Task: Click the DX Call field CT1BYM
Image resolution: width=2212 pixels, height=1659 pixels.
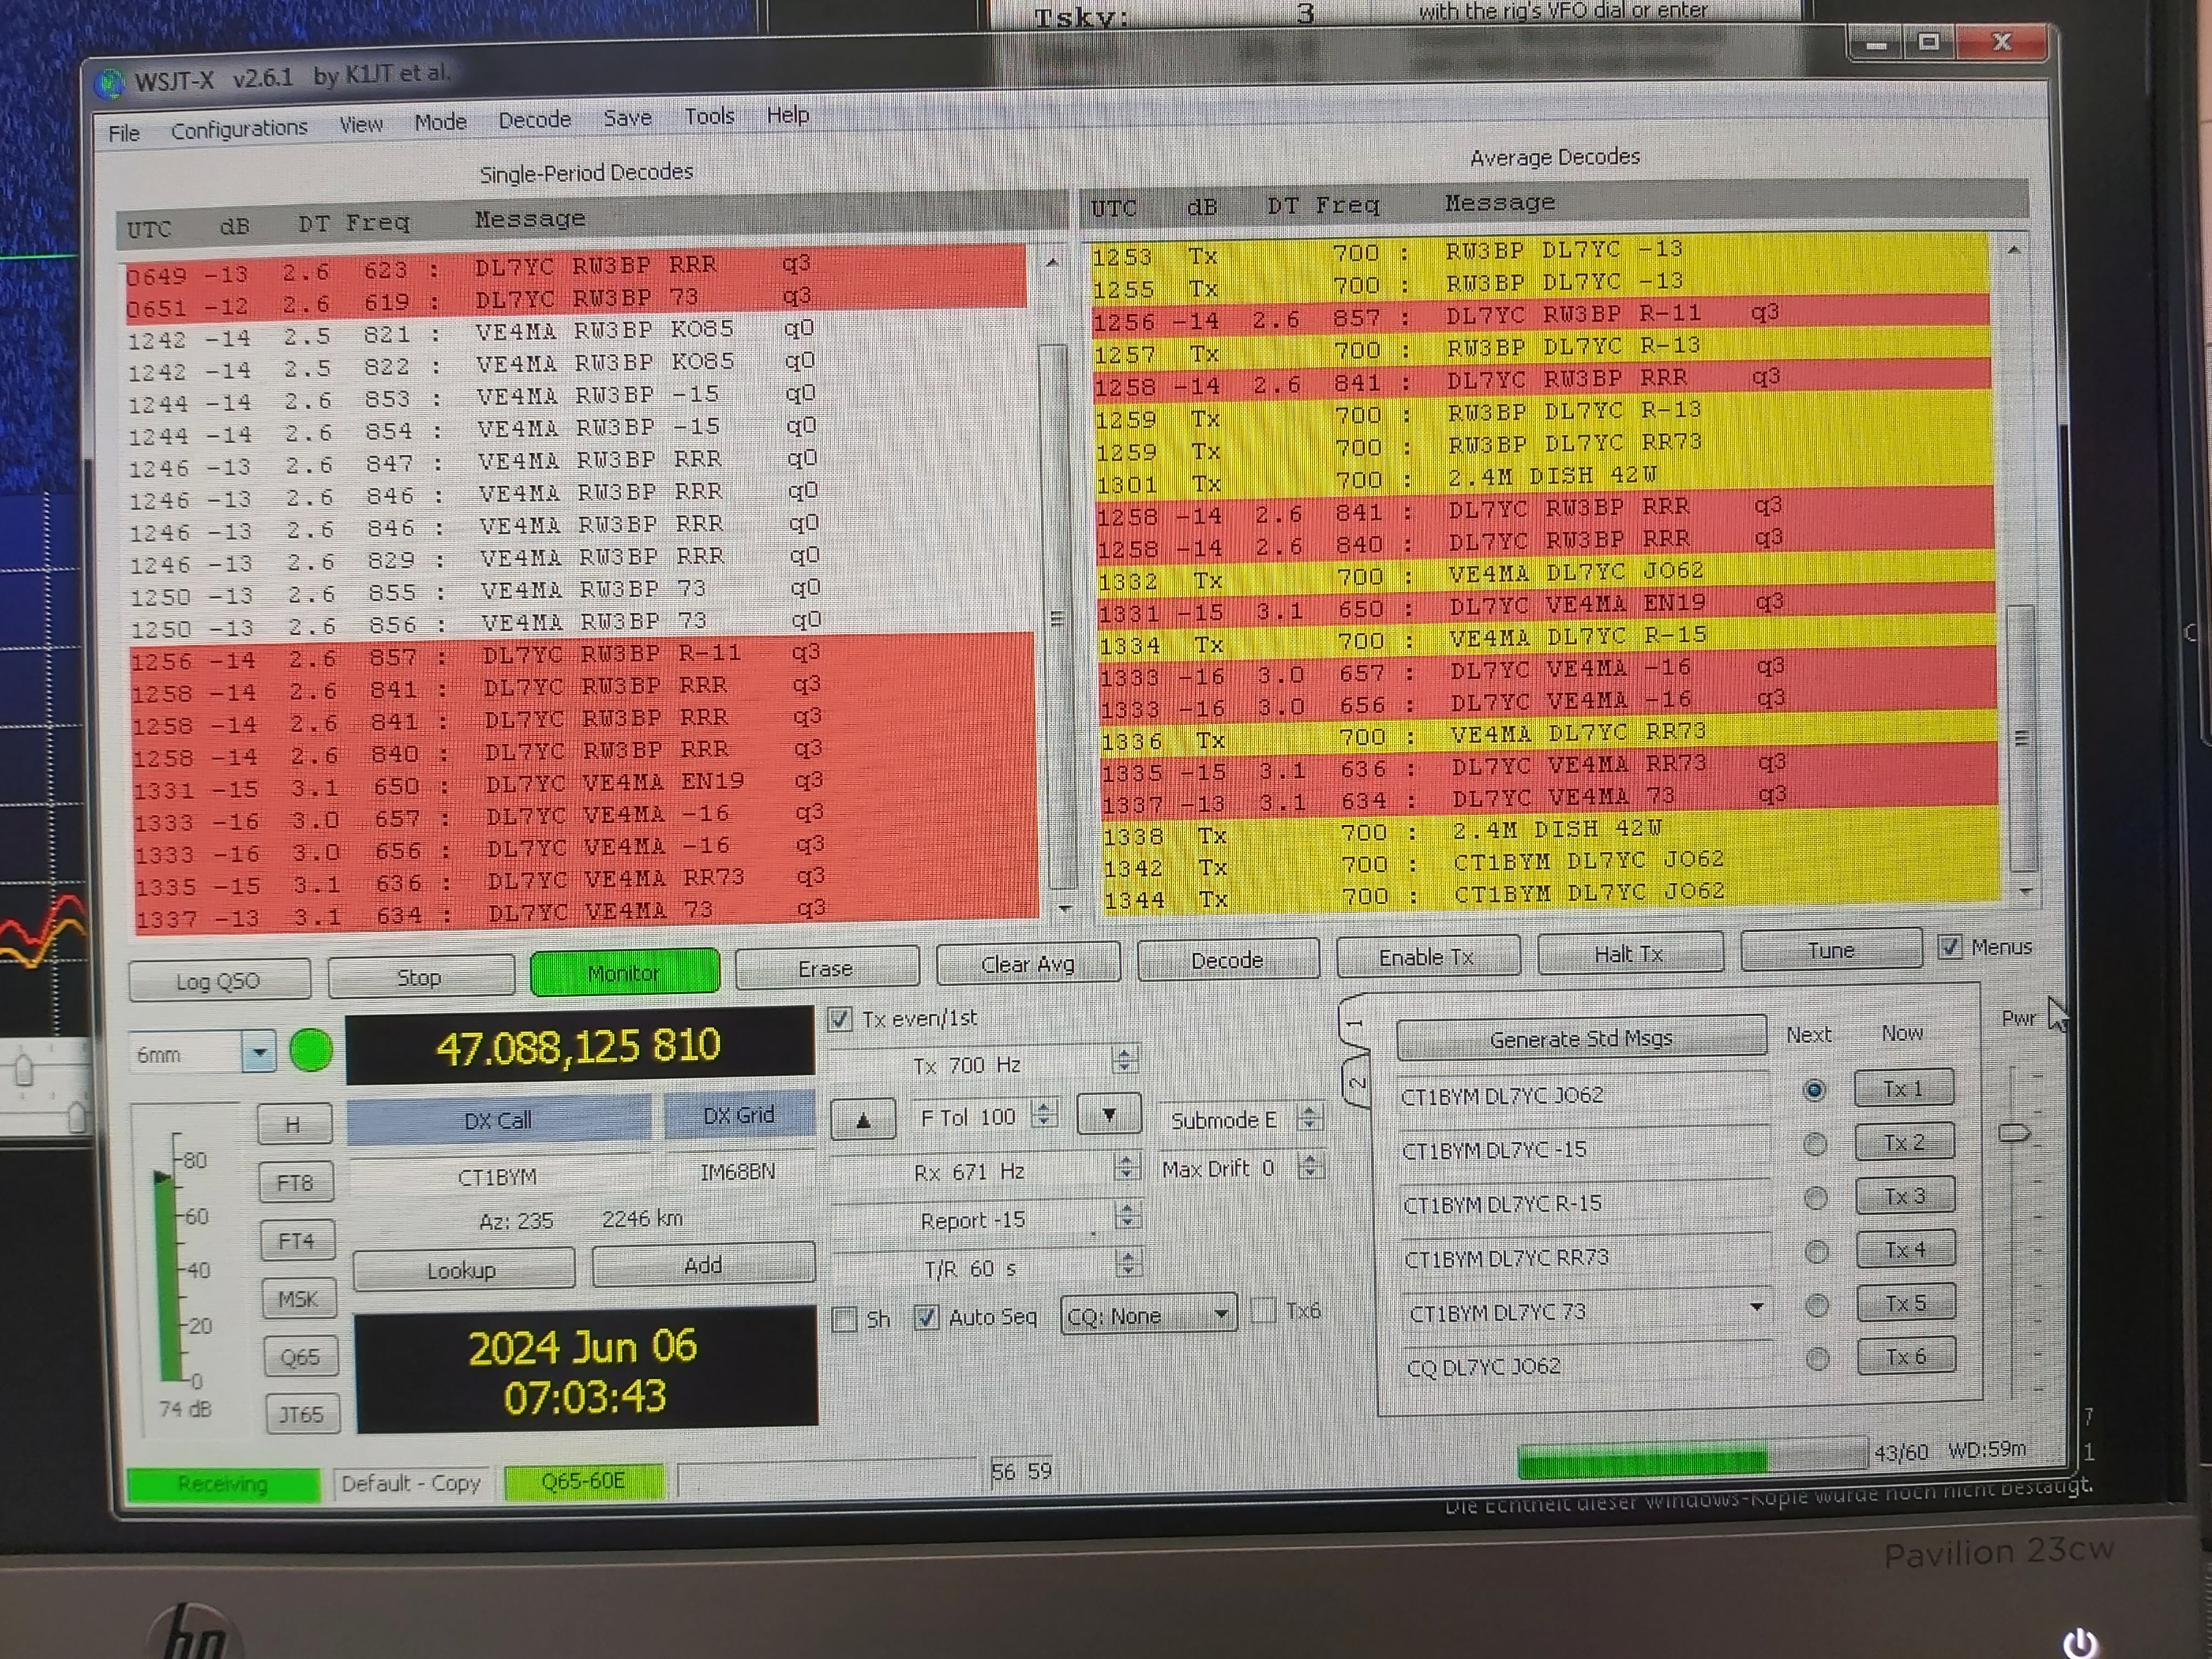Action: pyautogui.click(x=498, y=1177)
